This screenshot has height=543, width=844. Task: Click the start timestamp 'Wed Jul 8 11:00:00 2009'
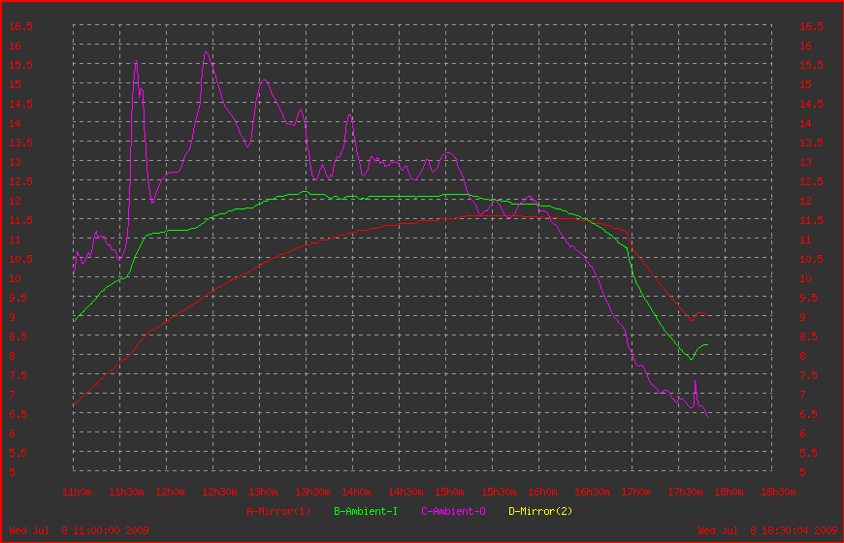(79, 530)
